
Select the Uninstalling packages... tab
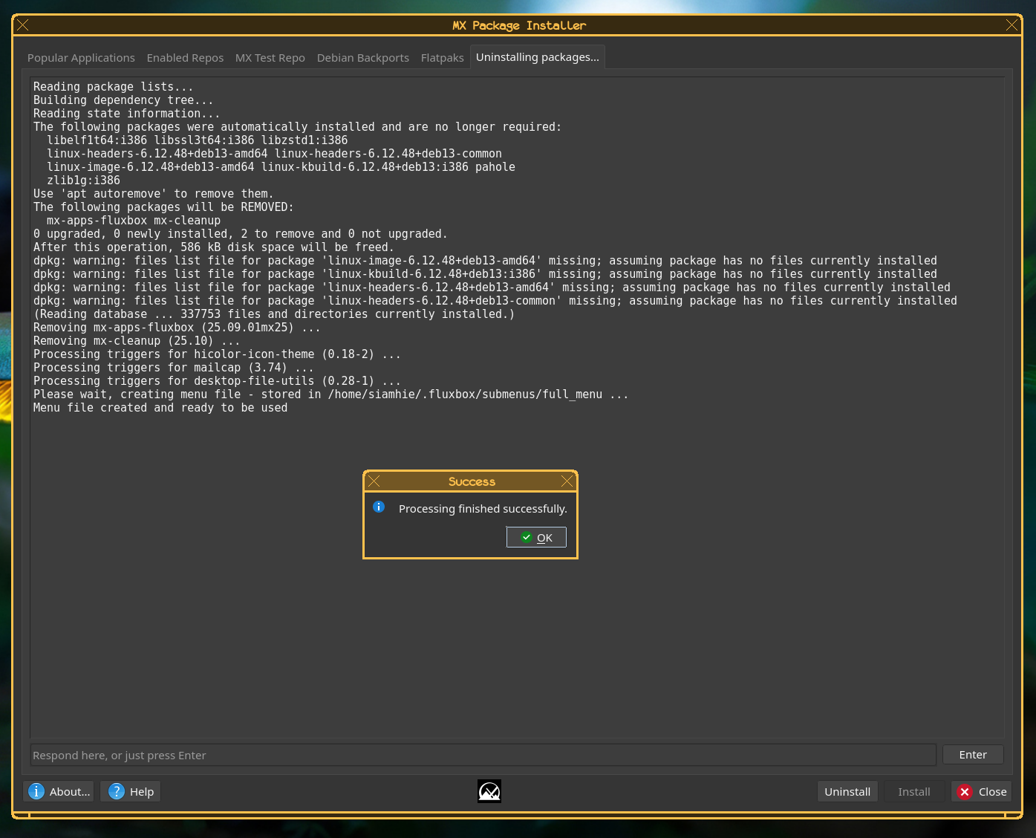pyautogui.click(x=538, y=57)
